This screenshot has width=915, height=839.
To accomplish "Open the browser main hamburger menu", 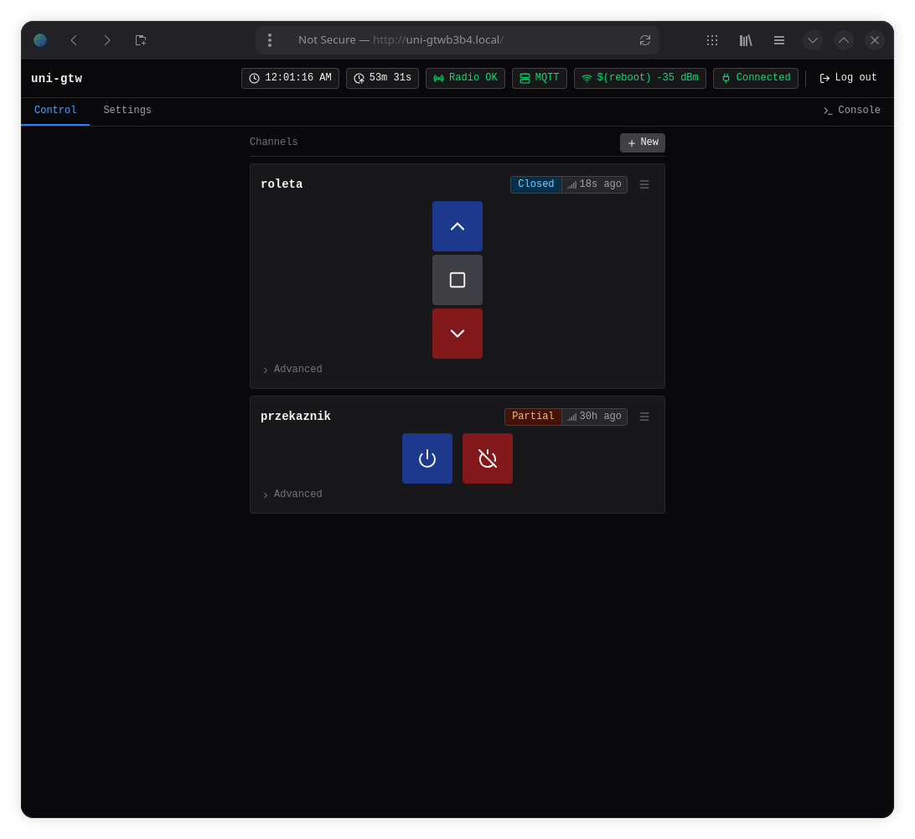I will coord(779,40).
